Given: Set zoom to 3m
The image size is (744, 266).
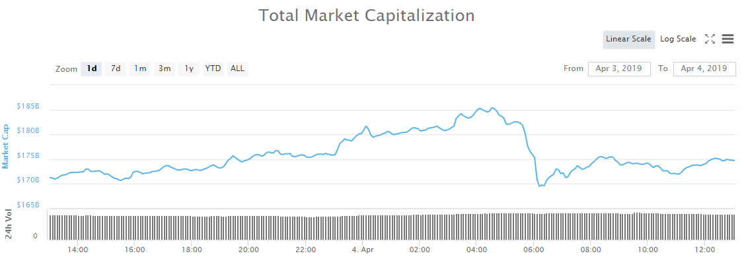Looking at the screenshot, I should (165, 69).
